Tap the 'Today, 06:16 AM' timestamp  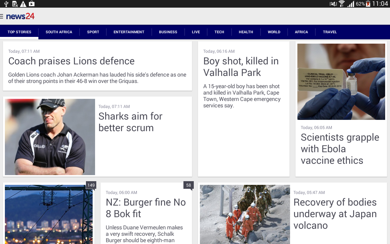coord(219,51)
